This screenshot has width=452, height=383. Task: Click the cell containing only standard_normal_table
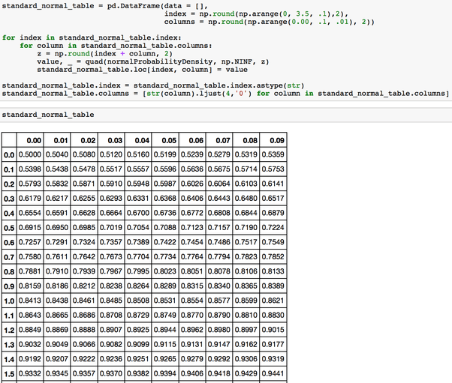click(x=226, y=115)
